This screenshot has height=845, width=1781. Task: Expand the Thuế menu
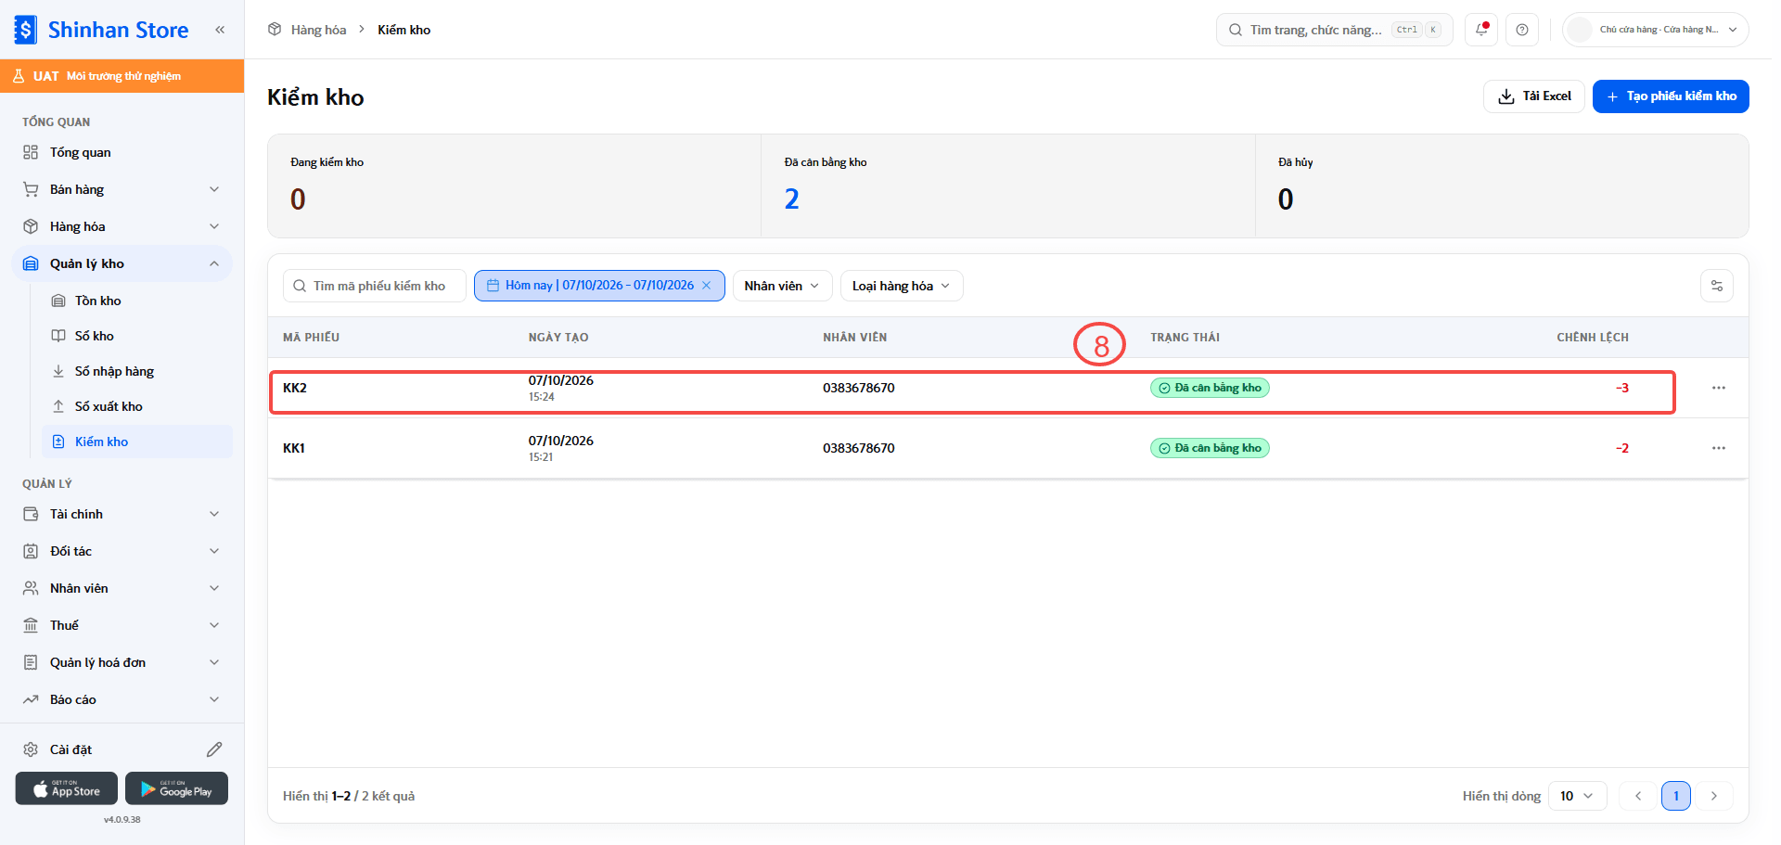point(122,625)
